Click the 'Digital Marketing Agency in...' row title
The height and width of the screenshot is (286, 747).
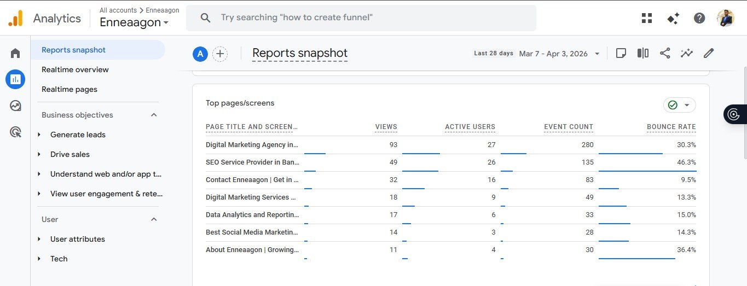(x=252, y=145)
